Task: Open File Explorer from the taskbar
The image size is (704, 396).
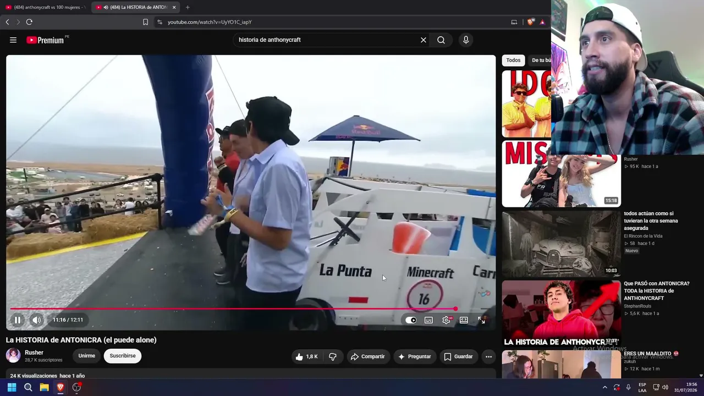Action: pos(44,387)
